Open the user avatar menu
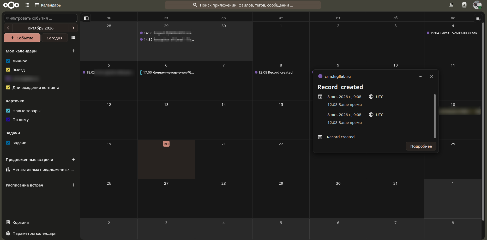 477,5
